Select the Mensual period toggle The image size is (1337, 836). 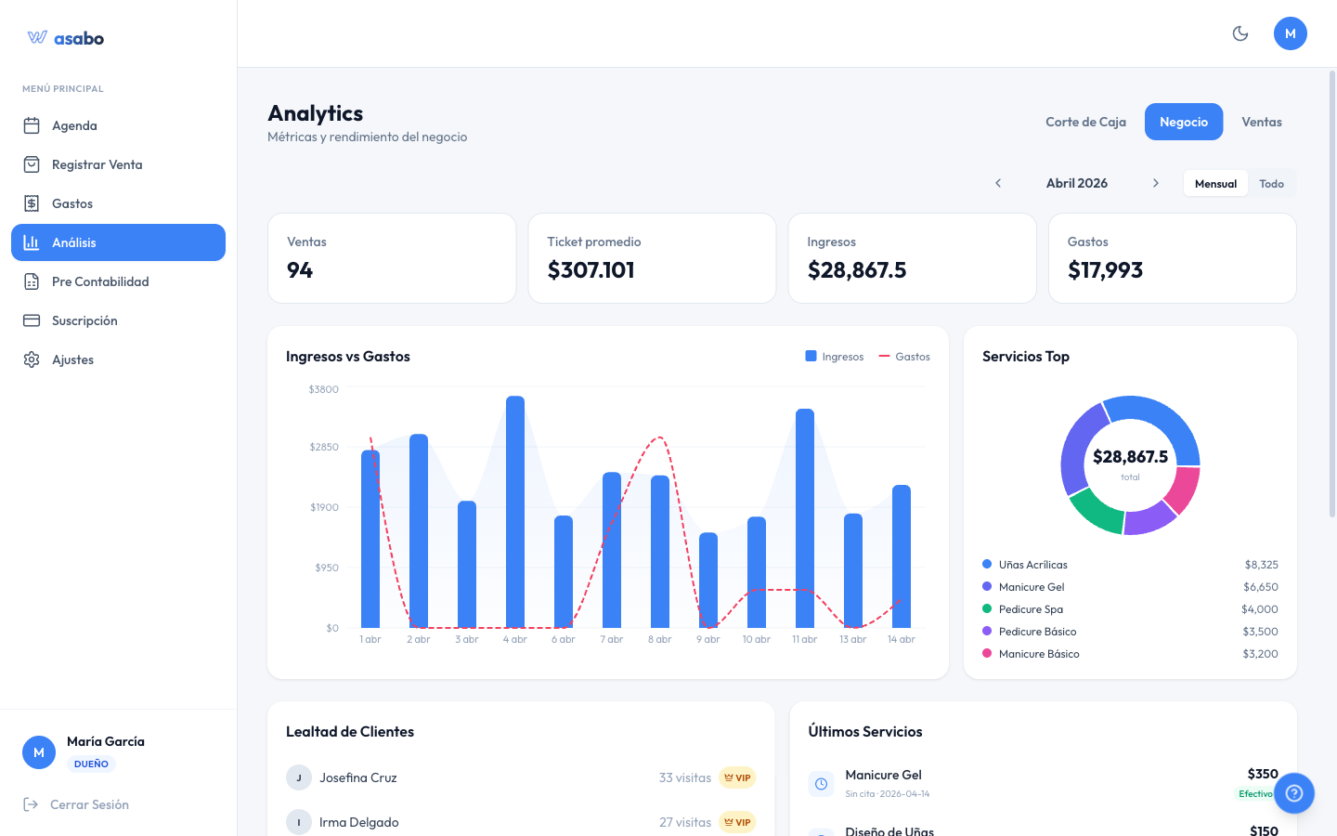(x=1215, y=184)
